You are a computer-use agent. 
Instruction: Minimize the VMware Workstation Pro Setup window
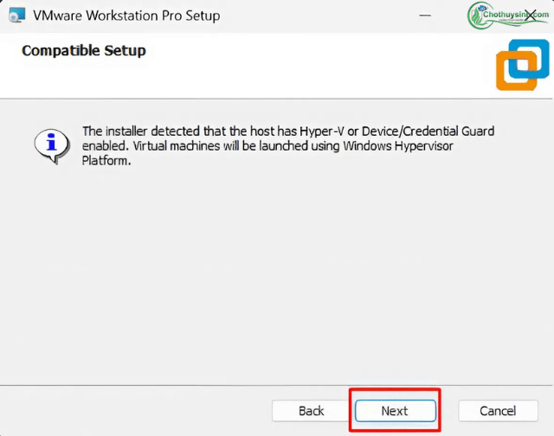point(425,16)
